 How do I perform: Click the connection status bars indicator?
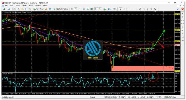click(x=167, y=97)
